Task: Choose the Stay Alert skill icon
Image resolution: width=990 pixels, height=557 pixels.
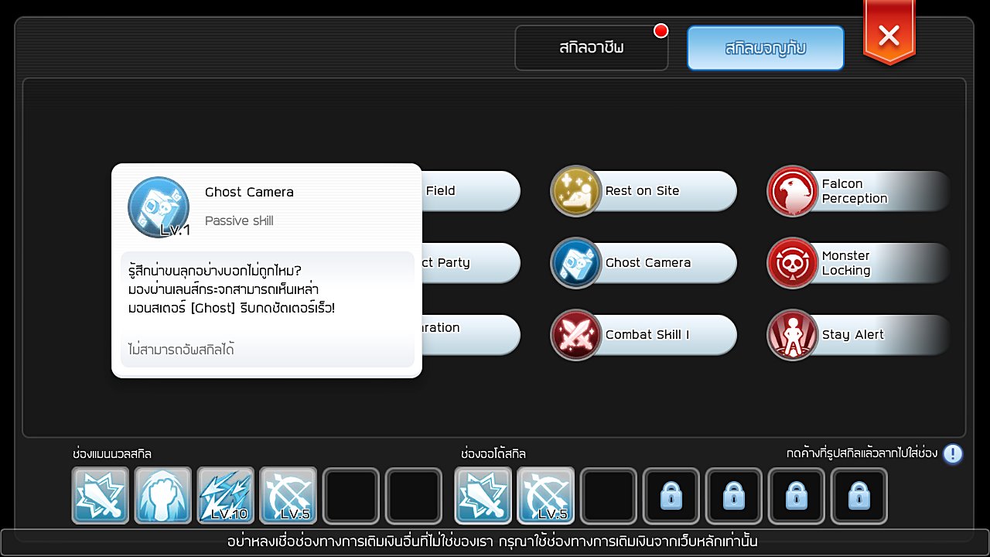Action: pyautogui.click(x=793, y=335)
